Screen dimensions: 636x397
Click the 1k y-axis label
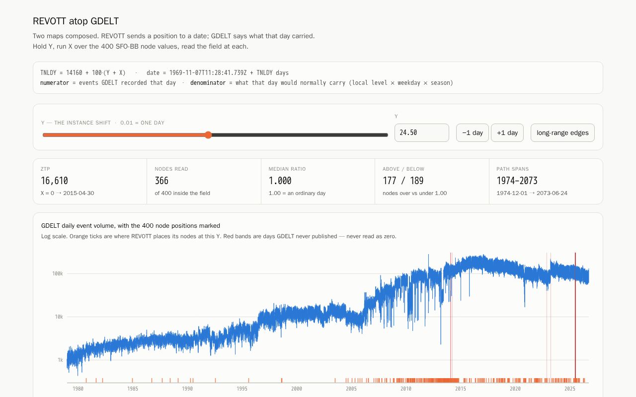point(60,360)
